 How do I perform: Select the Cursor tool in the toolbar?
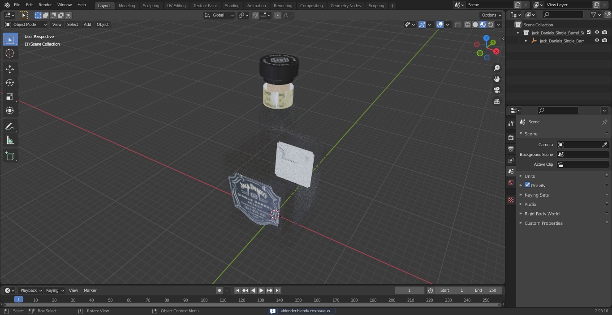[10, 53]
